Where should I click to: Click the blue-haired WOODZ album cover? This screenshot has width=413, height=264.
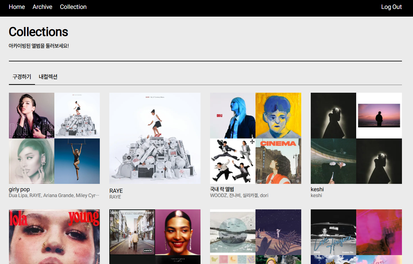pyautogui.click(x=233, y=115)
